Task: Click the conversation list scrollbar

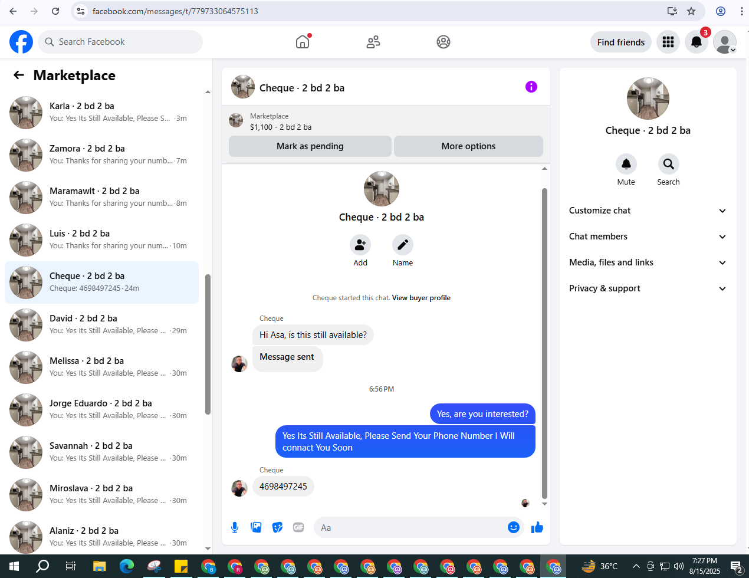Action: click(x=208, y=344)
